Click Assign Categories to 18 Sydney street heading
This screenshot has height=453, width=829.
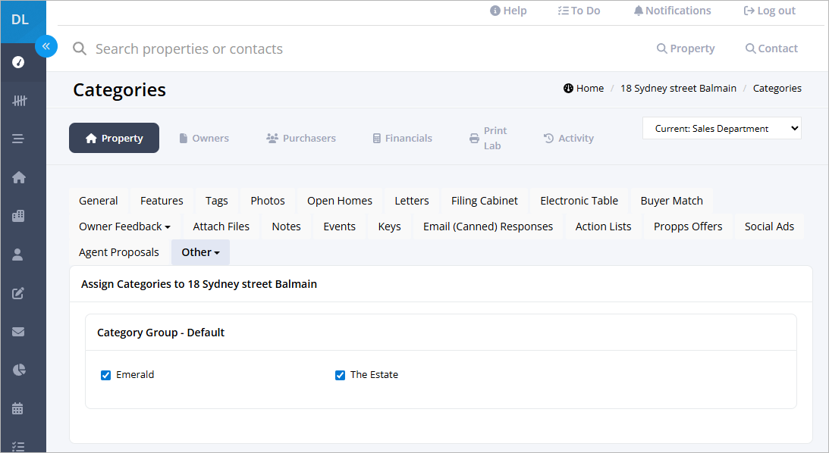[x=199, y=284]
